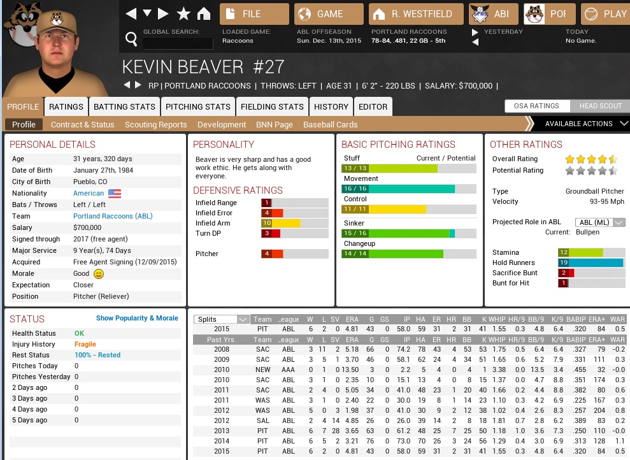This screenshot has height=460, width=630.
Task: Select the Scouting Reports subtab
Action: [x=155, y=124]
